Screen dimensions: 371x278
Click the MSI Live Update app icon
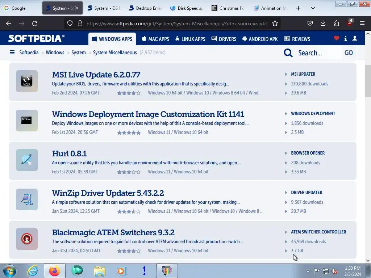coord(27,81)
